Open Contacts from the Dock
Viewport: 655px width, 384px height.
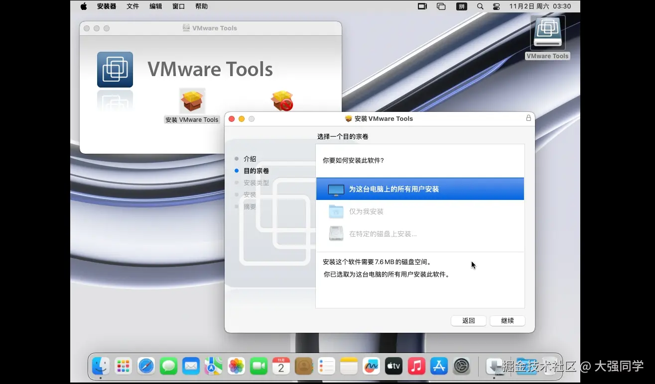click(304, 367)
